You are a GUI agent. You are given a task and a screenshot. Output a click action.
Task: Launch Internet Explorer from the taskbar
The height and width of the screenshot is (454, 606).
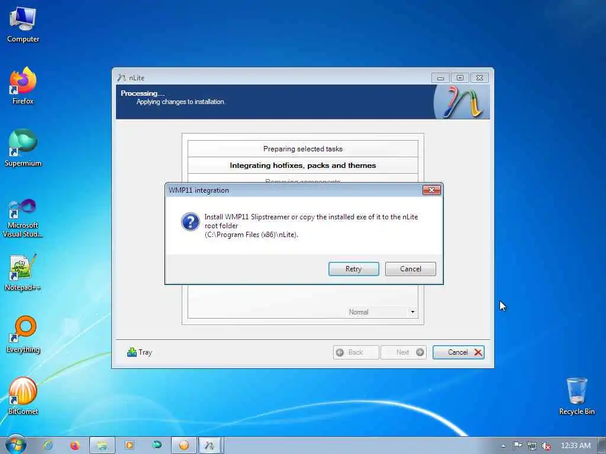[x=48, y=446]
